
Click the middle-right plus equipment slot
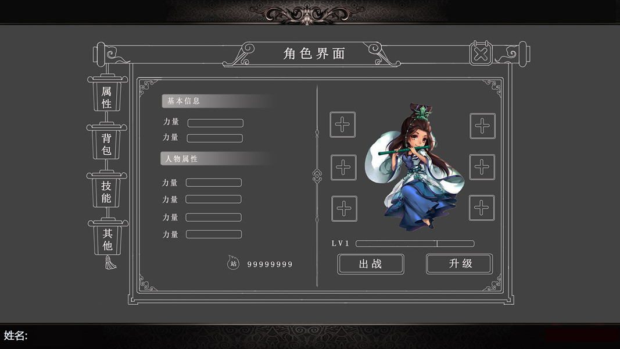482,167
